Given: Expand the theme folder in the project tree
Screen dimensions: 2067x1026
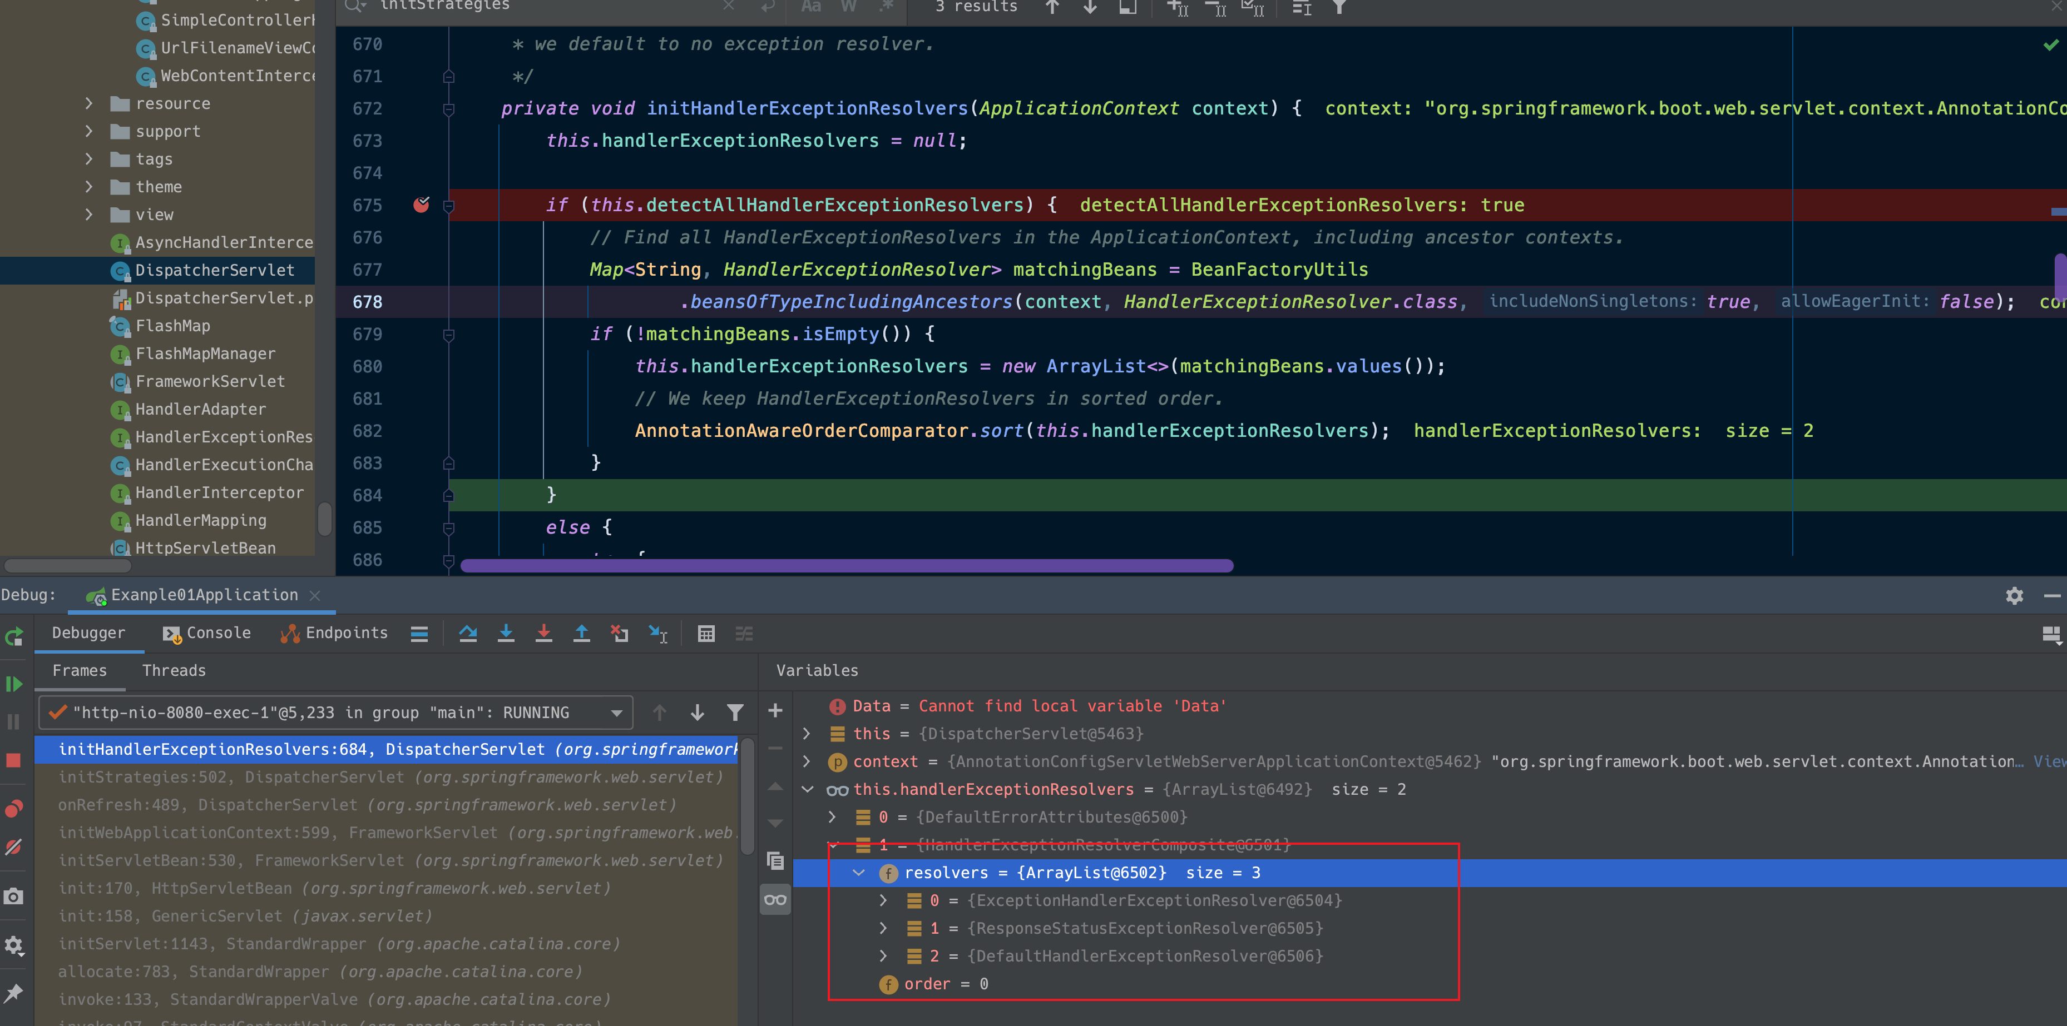Looking at the screenshot, I should pyautogui.click(x=89, y=187).
